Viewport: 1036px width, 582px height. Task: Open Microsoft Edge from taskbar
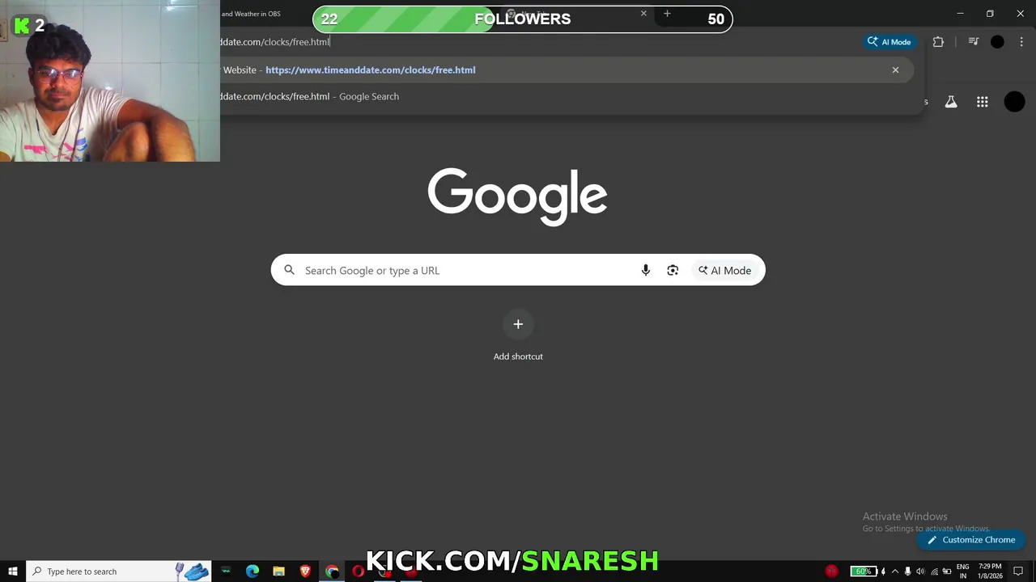pos(253,571)
